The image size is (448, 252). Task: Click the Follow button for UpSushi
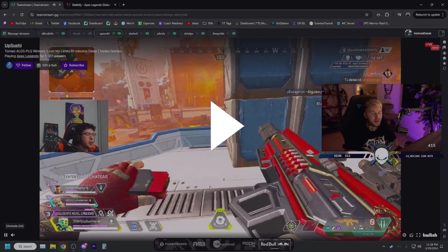(x=24, y=65)
